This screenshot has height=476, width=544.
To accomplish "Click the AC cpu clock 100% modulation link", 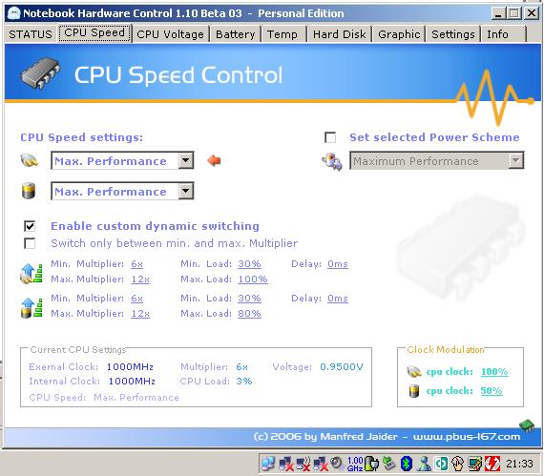I will coord(494,372).
